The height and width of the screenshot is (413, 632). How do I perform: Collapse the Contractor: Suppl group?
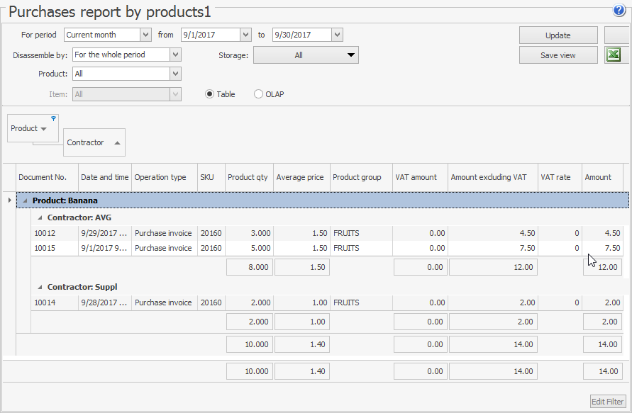click(40, 288)
